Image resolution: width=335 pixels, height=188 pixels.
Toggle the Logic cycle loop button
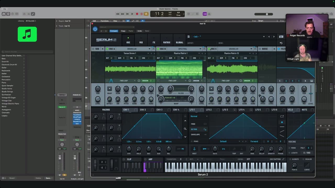pyautogui.click(x=146, y=14)
